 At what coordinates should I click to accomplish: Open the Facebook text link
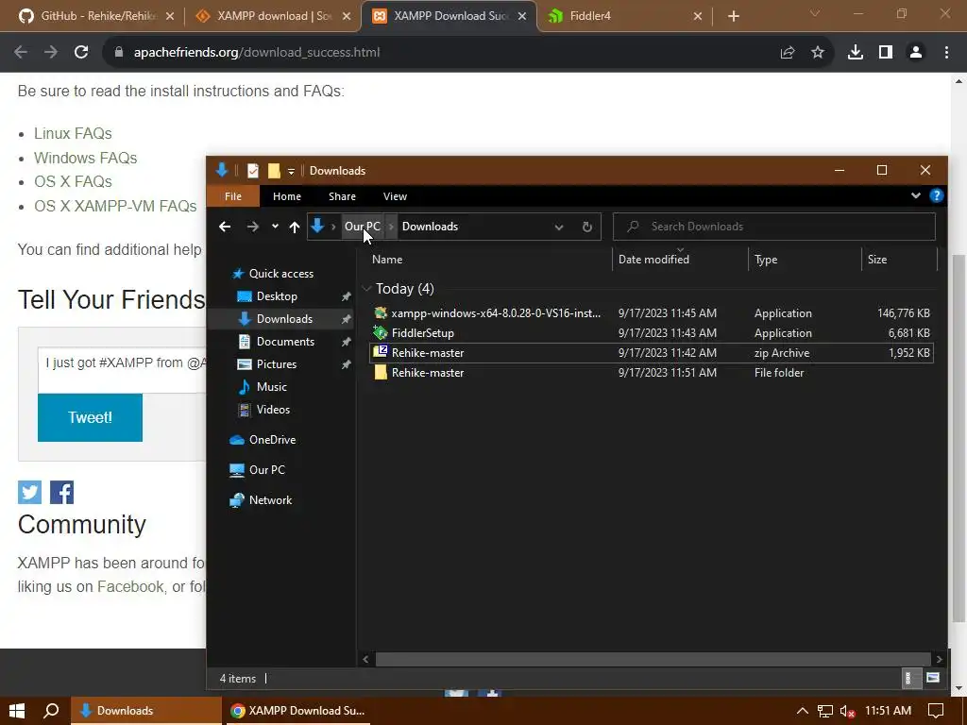point(130,586)
